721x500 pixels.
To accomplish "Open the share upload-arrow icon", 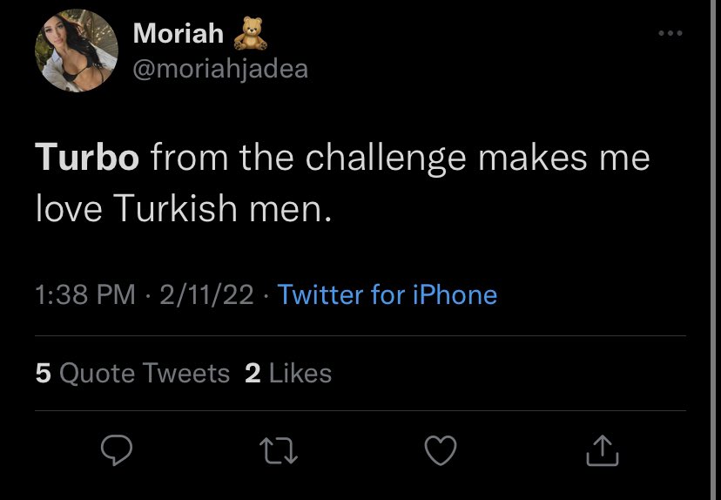I will tap(602, 449).
